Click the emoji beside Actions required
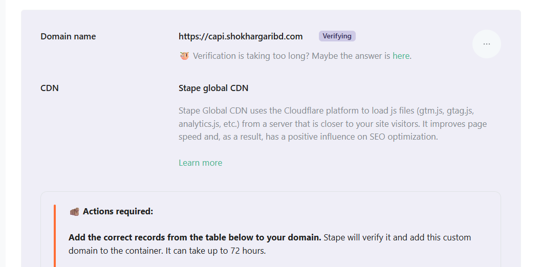540x267 pixels. [74, 211]
